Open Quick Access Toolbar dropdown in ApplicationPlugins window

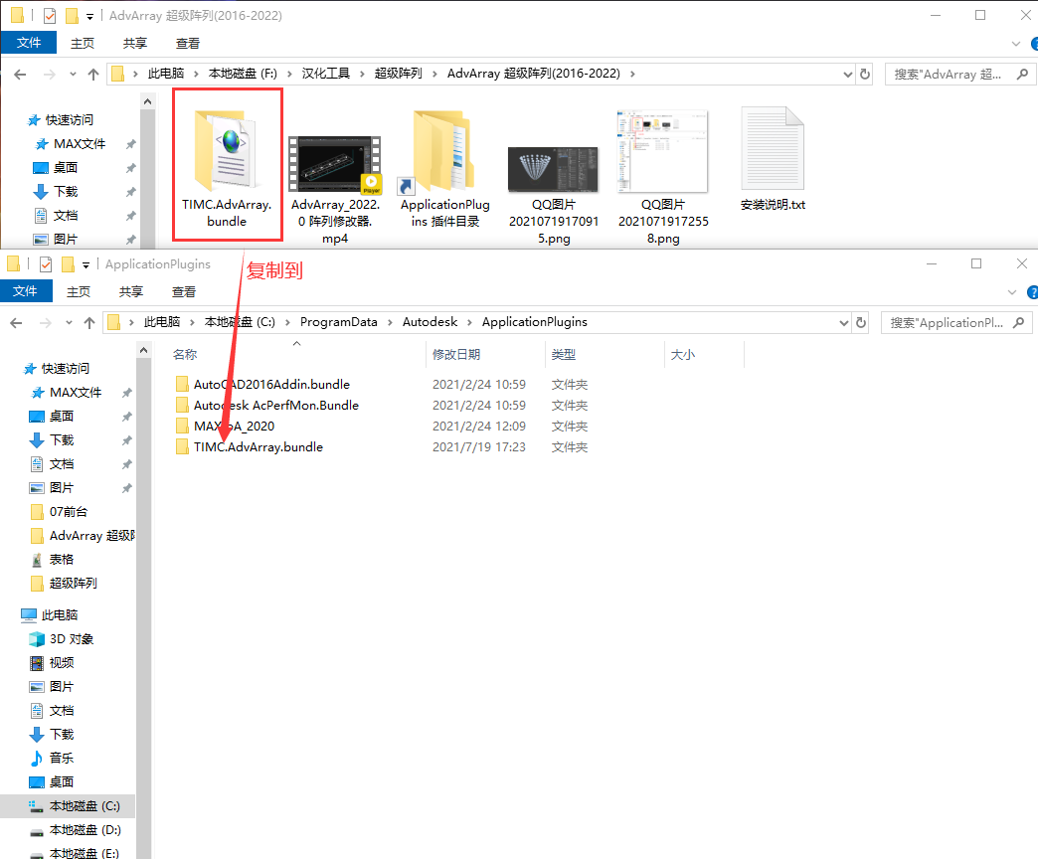[86, 264]
